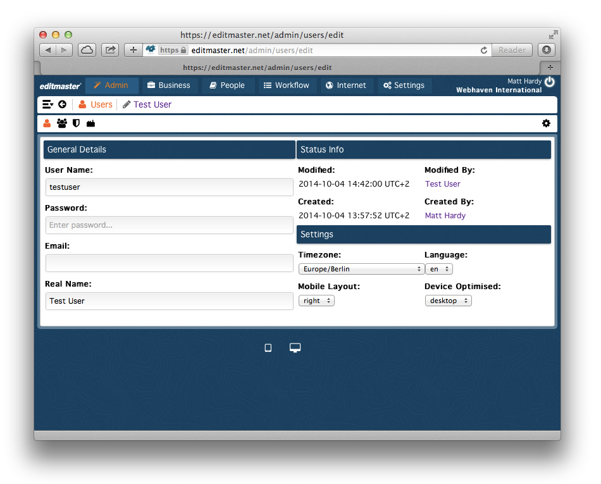This screenshot has height=484, width=601.
Task: Open the iCloud tabs button in Safari
Action: (87, 50)
